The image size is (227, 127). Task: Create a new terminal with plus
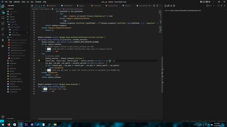click(x=214, y=6)
